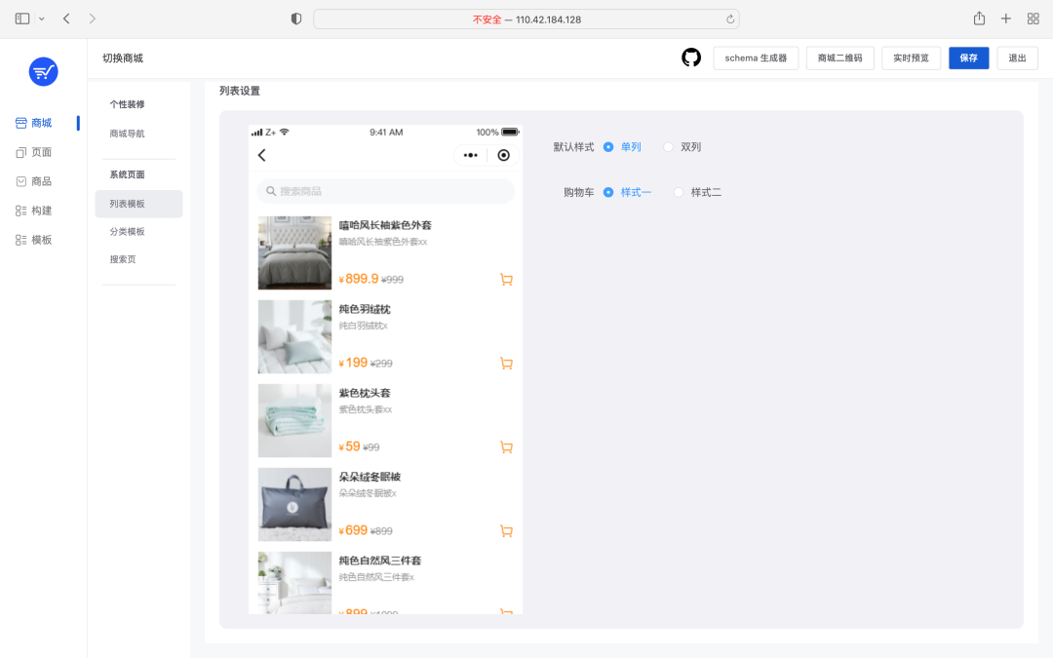Click the 商城二维码 button

click(840, 58)
